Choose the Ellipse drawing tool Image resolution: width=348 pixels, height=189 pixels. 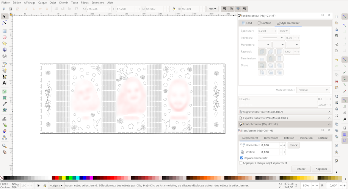point(5,37)
